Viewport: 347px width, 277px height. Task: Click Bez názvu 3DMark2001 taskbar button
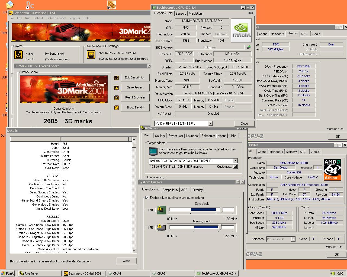point(84,273)
